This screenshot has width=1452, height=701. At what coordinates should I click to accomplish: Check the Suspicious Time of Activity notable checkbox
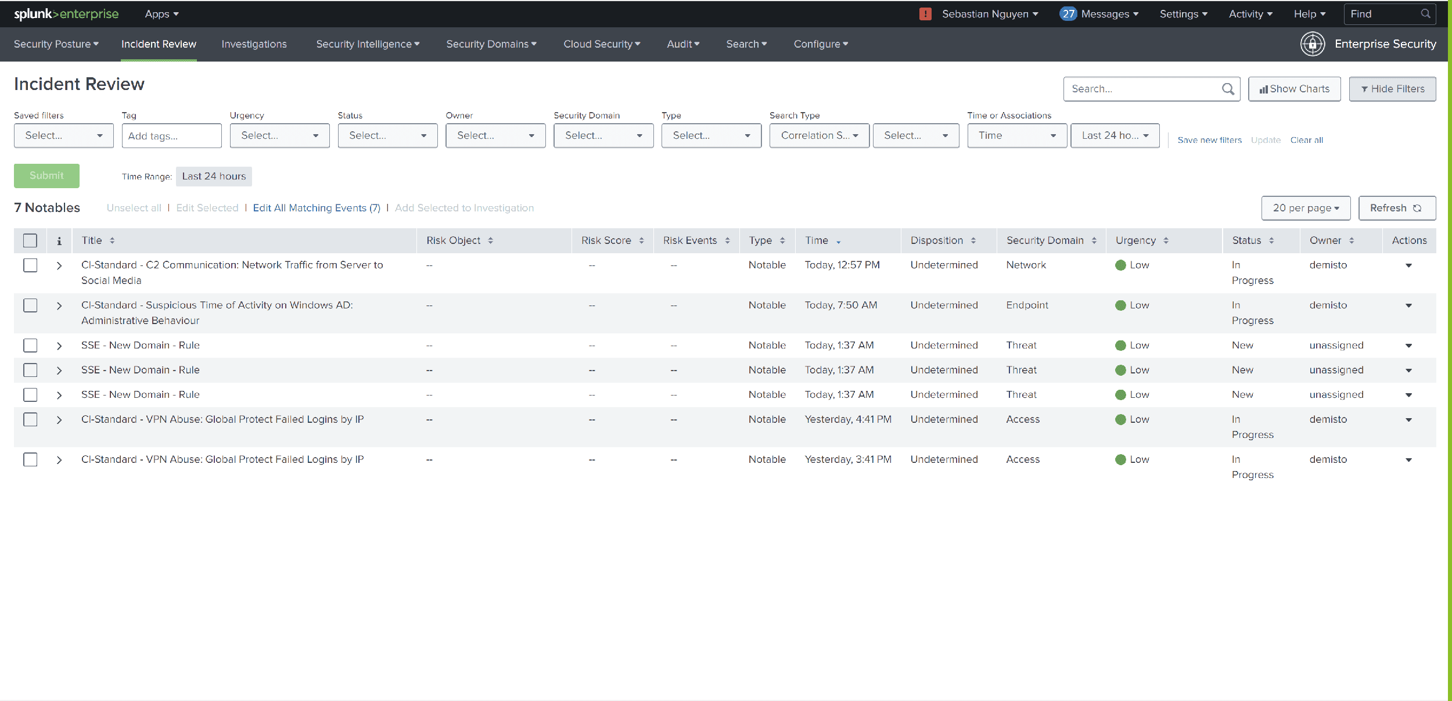[30, 305]
